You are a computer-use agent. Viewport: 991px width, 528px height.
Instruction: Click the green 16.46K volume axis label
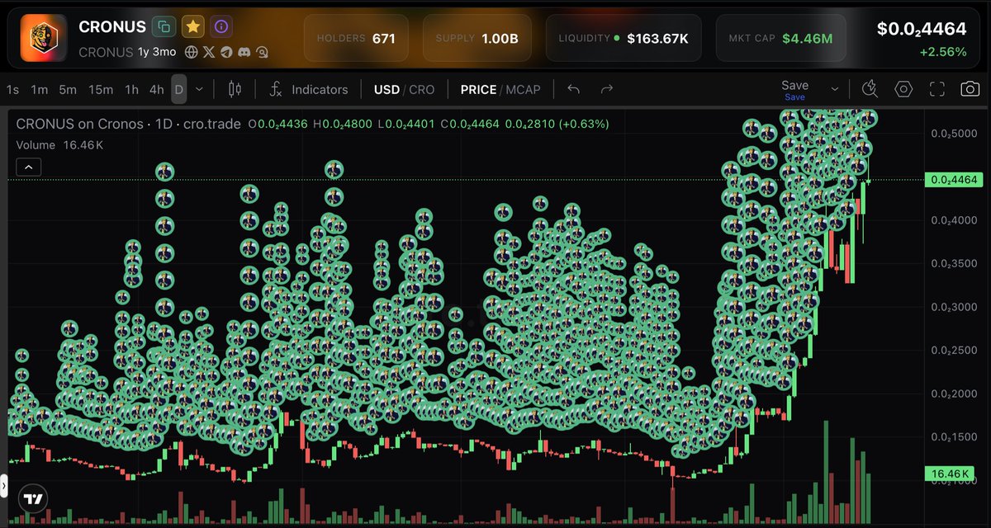[x=948, y=474]
